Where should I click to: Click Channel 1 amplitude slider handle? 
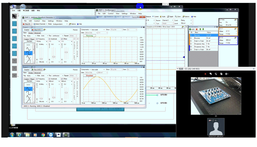pos(54,57)
